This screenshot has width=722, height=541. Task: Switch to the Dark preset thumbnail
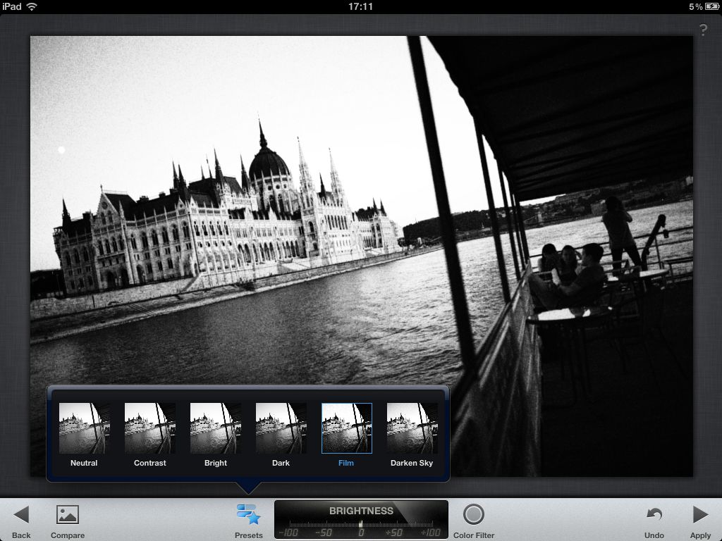281,428
